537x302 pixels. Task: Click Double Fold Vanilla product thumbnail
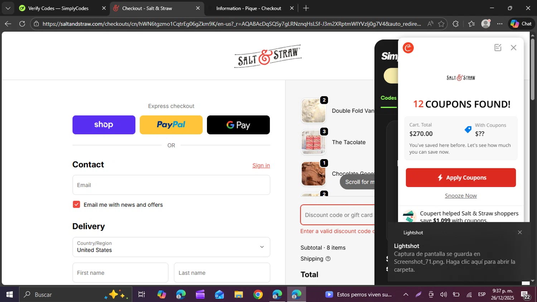coord(314,111)
